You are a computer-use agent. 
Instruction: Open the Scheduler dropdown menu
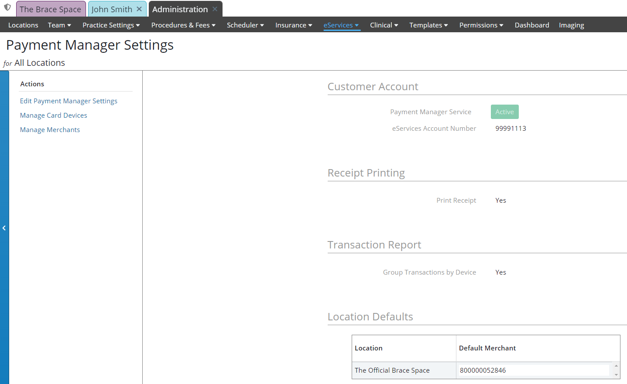[x=245, y=25]
